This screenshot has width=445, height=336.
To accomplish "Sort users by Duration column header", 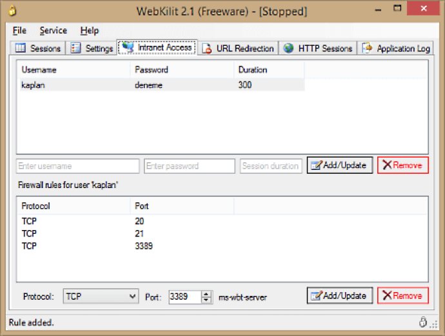I will point(269,70).
